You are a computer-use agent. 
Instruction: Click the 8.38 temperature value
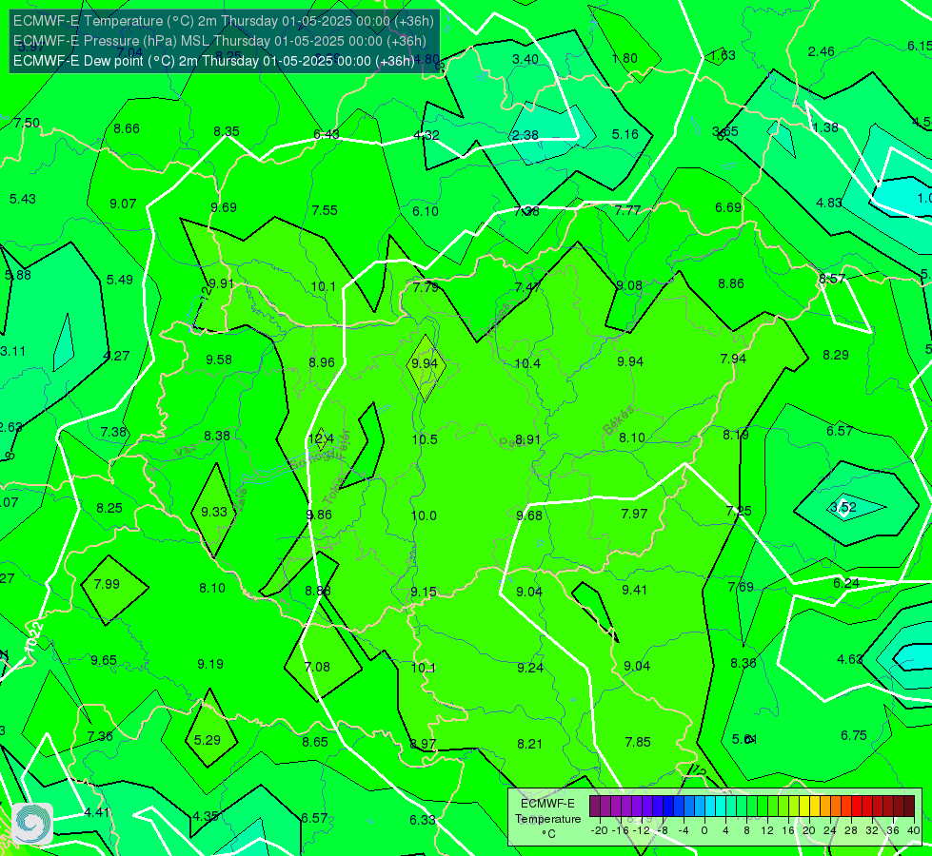point(216,436)
